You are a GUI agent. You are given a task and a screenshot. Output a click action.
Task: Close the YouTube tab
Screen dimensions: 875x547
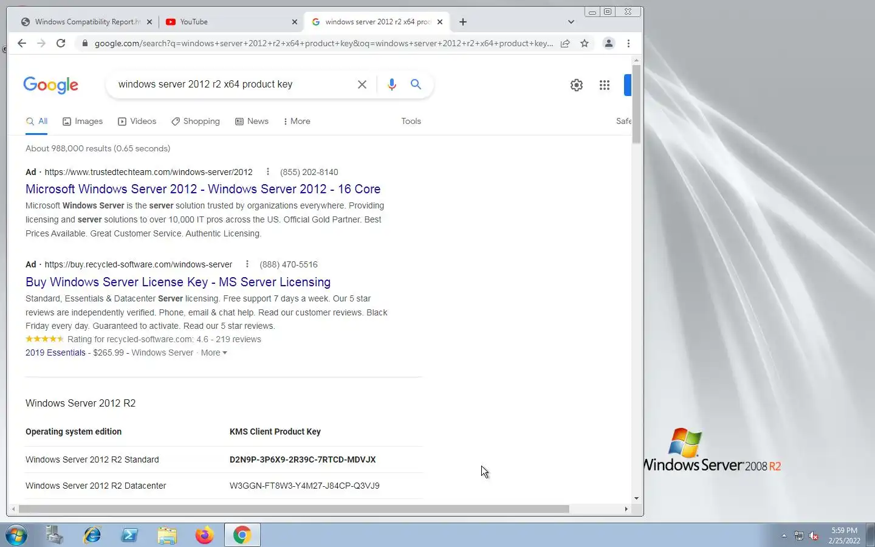295,22
